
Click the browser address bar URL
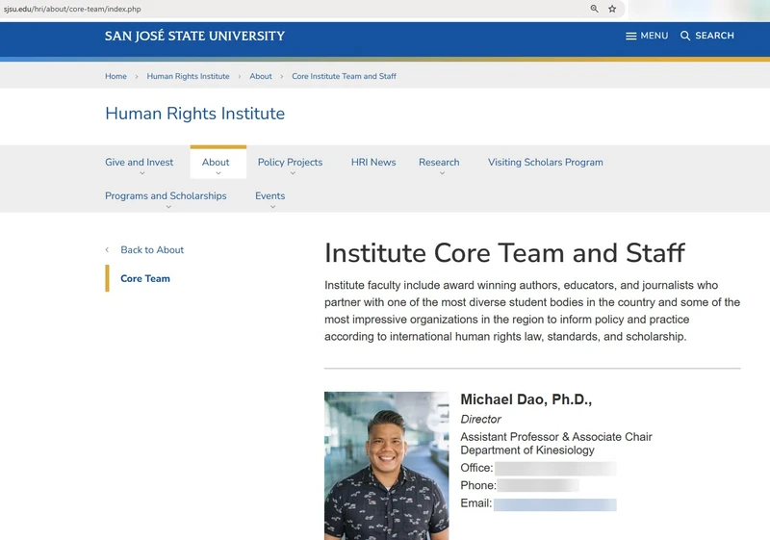tap(73, 9)
